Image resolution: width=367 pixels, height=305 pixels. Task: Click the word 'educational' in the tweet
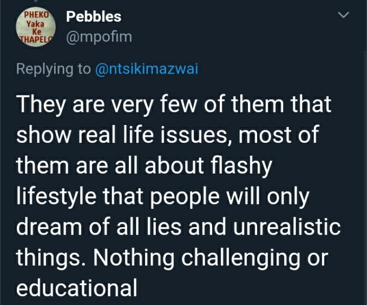click(76, 288)
